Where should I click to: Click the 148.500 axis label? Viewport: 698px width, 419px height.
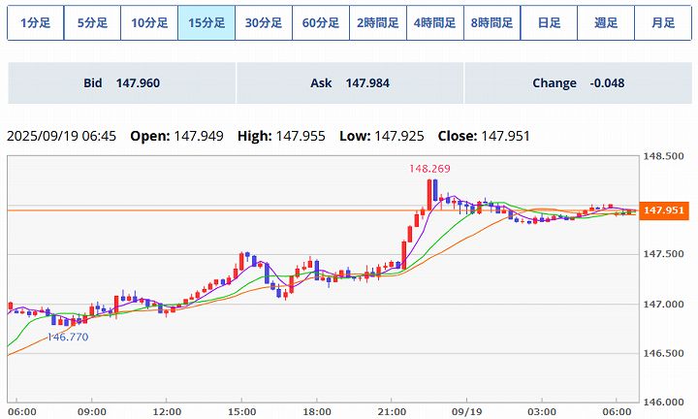pos(663,156)
